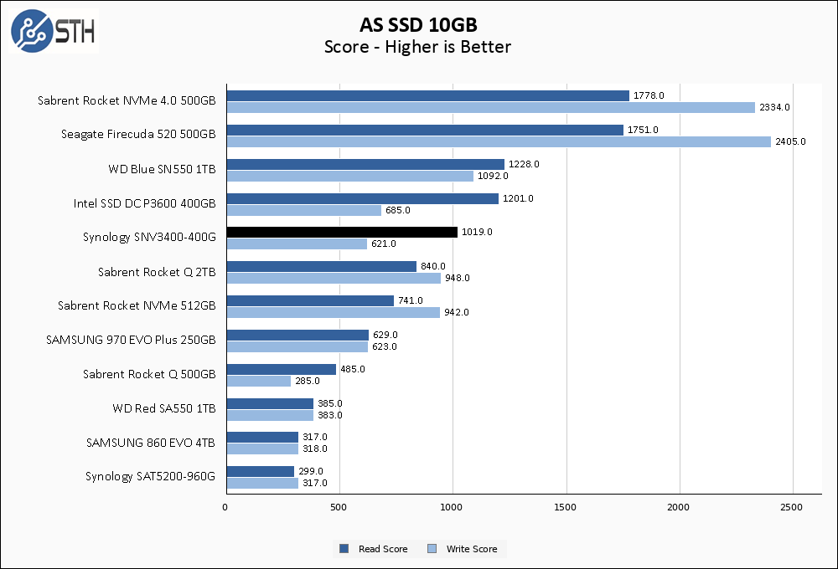
Task: Select the SAMSUNG 970 EVO Plus 250GB label
Action: [131, 340]
